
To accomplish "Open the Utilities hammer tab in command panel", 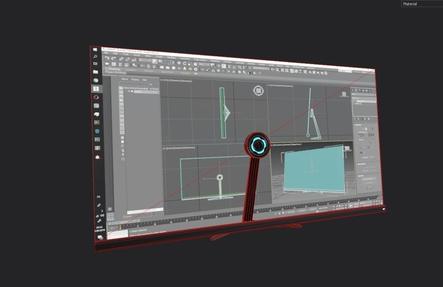I will pyautogui.click(x=370, y=91).
